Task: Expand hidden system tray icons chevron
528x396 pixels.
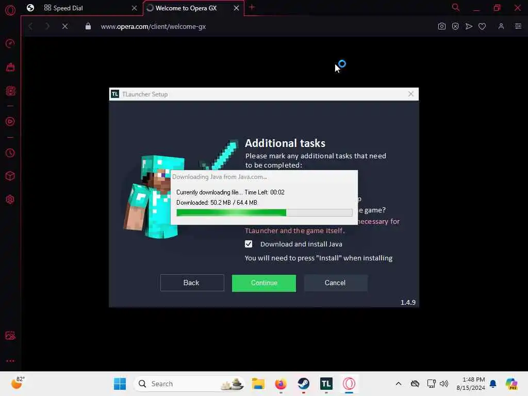Action: [399, 384]
